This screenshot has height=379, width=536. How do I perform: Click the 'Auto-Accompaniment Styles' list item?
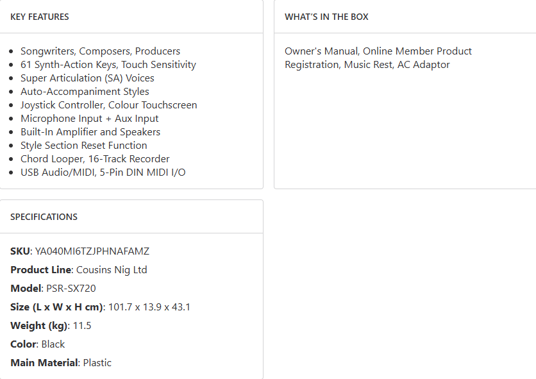click(85, 92)
